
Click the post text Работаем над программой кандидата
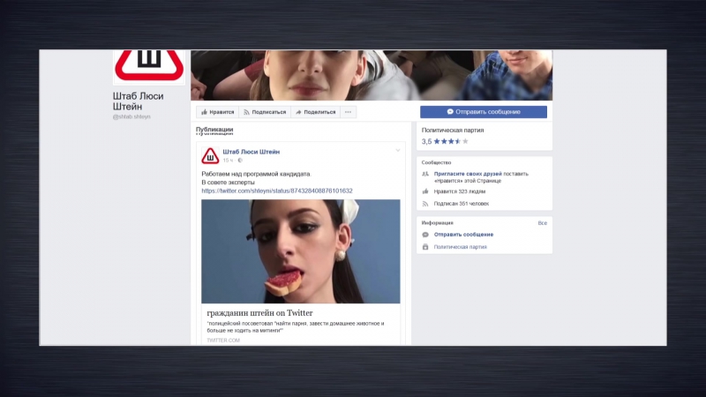tap(256, 174)
